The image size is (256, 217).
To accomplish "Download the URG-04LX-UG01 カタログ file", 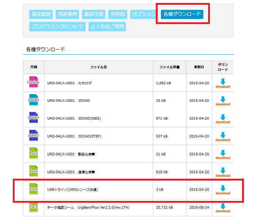I will [223, 84].
